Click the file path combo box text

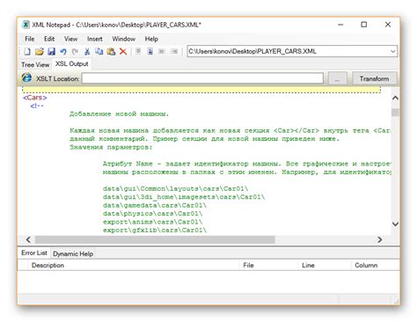pyautogui.click(x=252, y=51)
